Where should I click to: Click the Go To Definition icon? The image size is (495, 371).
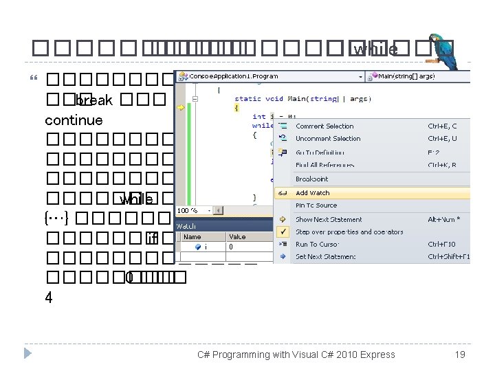pos(283,153)
